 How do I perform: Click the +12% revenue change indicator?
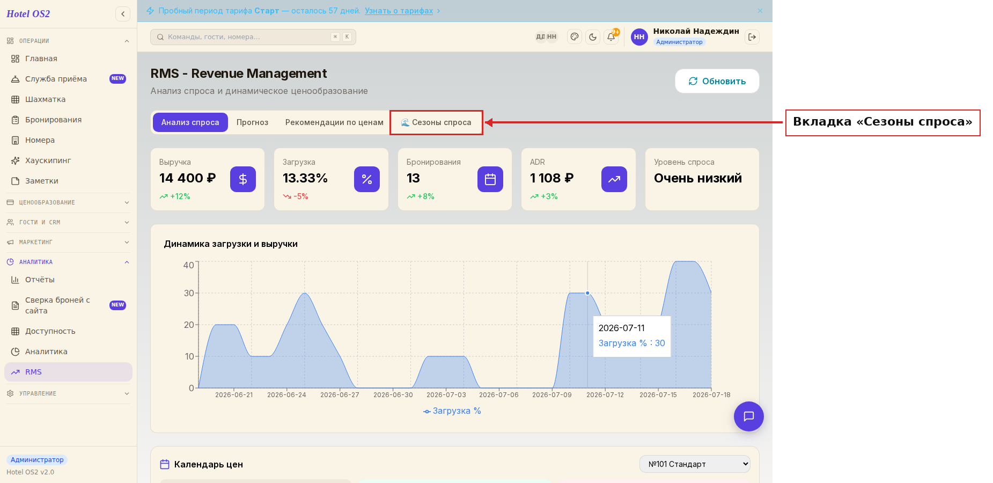click(175, 196)
